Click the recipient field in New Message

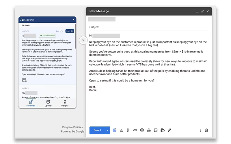149,19
